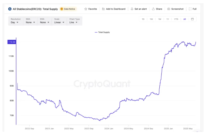Select the YTD time range
The height and width of the screenshot is (134, 205).
pyautogui.click(x=176, y=19)
